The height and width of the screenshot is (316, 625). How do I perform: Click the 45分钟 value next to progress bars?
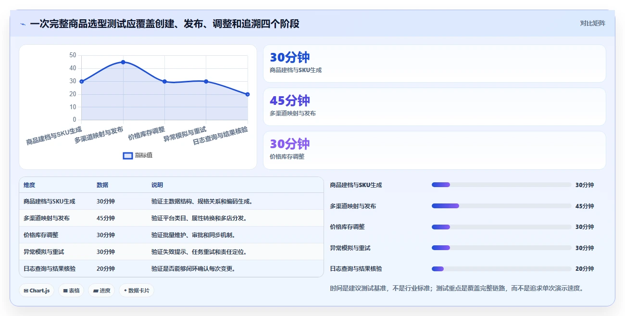click(x=585, y=206)
